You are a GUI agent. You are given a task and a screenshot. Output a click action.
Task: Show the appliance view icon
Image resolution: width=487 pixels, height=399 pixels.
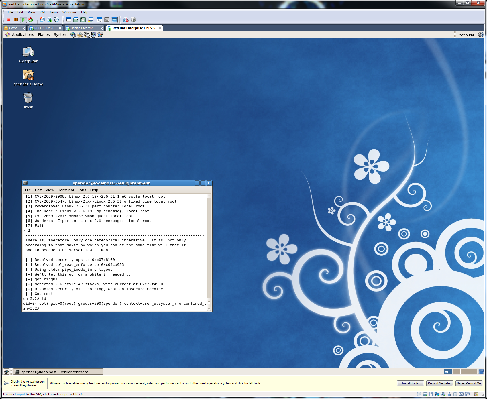[107, 20]
